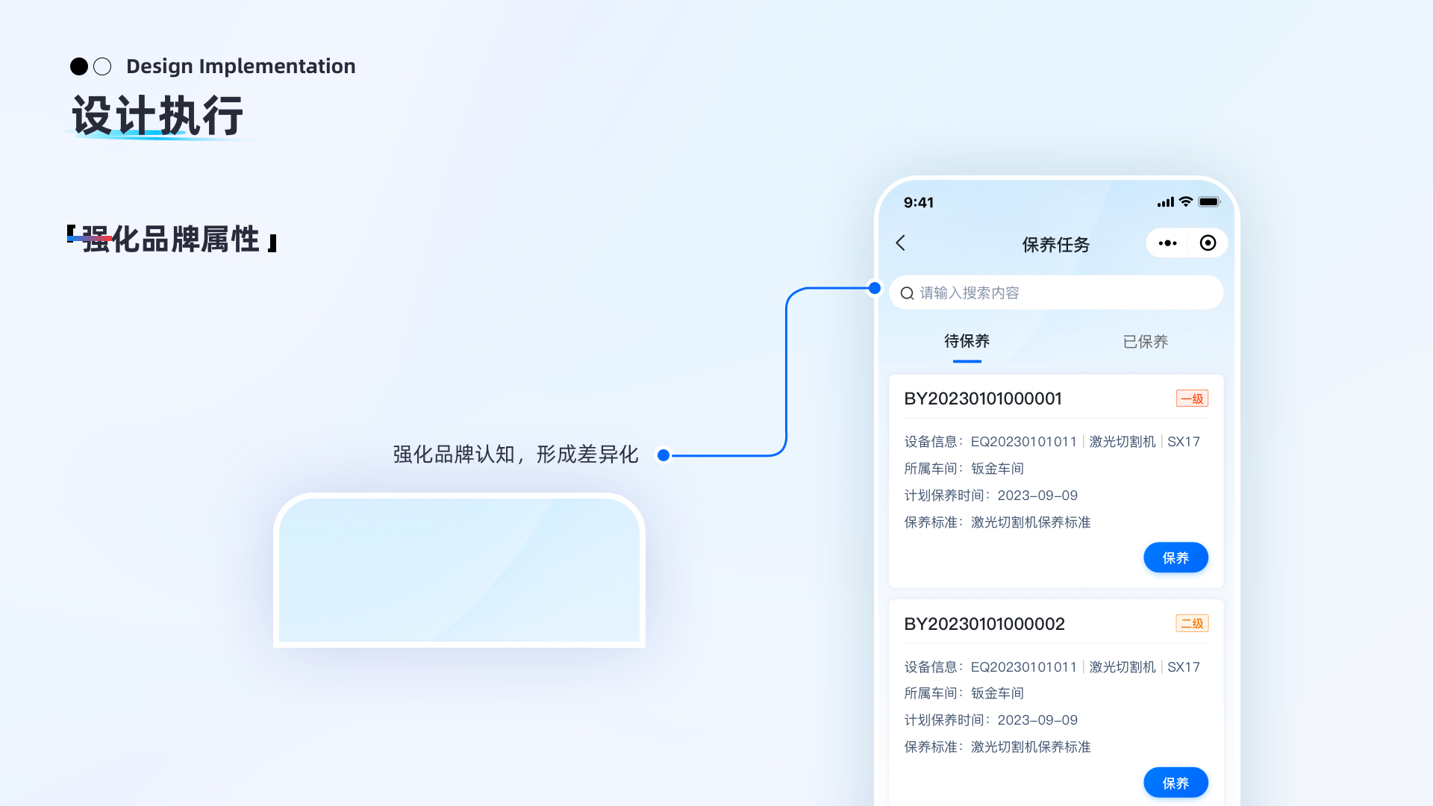Tap the Wi-Fi status icon
The image size is (1433, 806).
tap(1186, 202)
